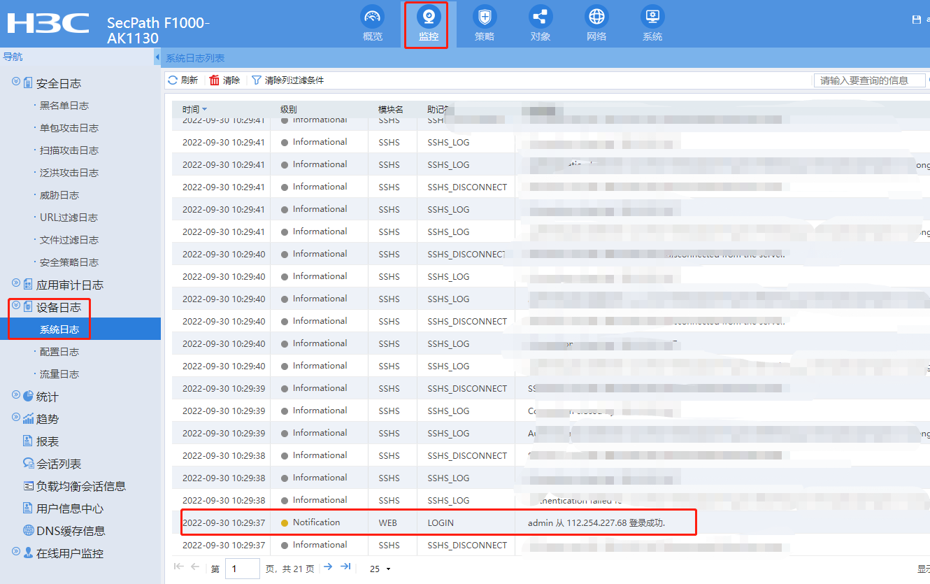Open the 对象 objects icon
Viewport: 930px width, 584px height.
541,17
